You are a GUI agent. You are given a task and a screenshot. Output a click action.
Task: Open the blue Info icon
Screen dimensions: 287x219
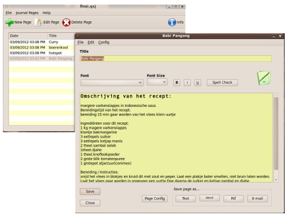point(172,22)
